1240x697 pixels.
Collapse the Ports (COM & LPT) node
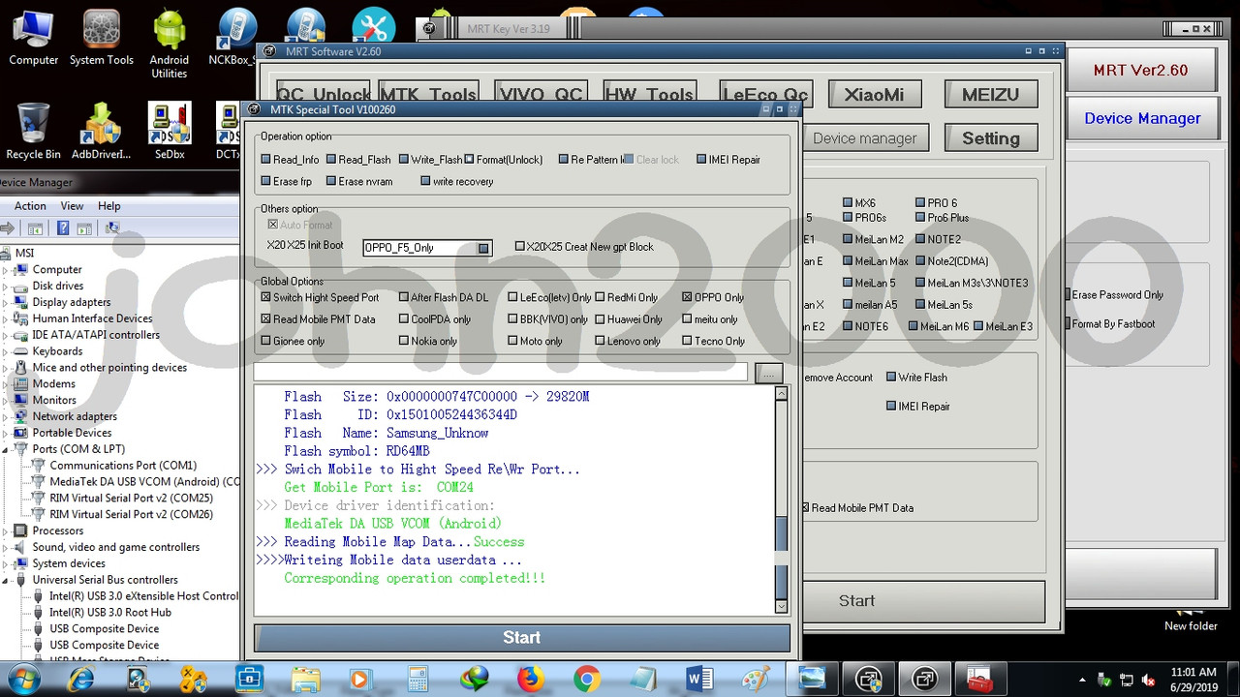[x=5, y=449]
